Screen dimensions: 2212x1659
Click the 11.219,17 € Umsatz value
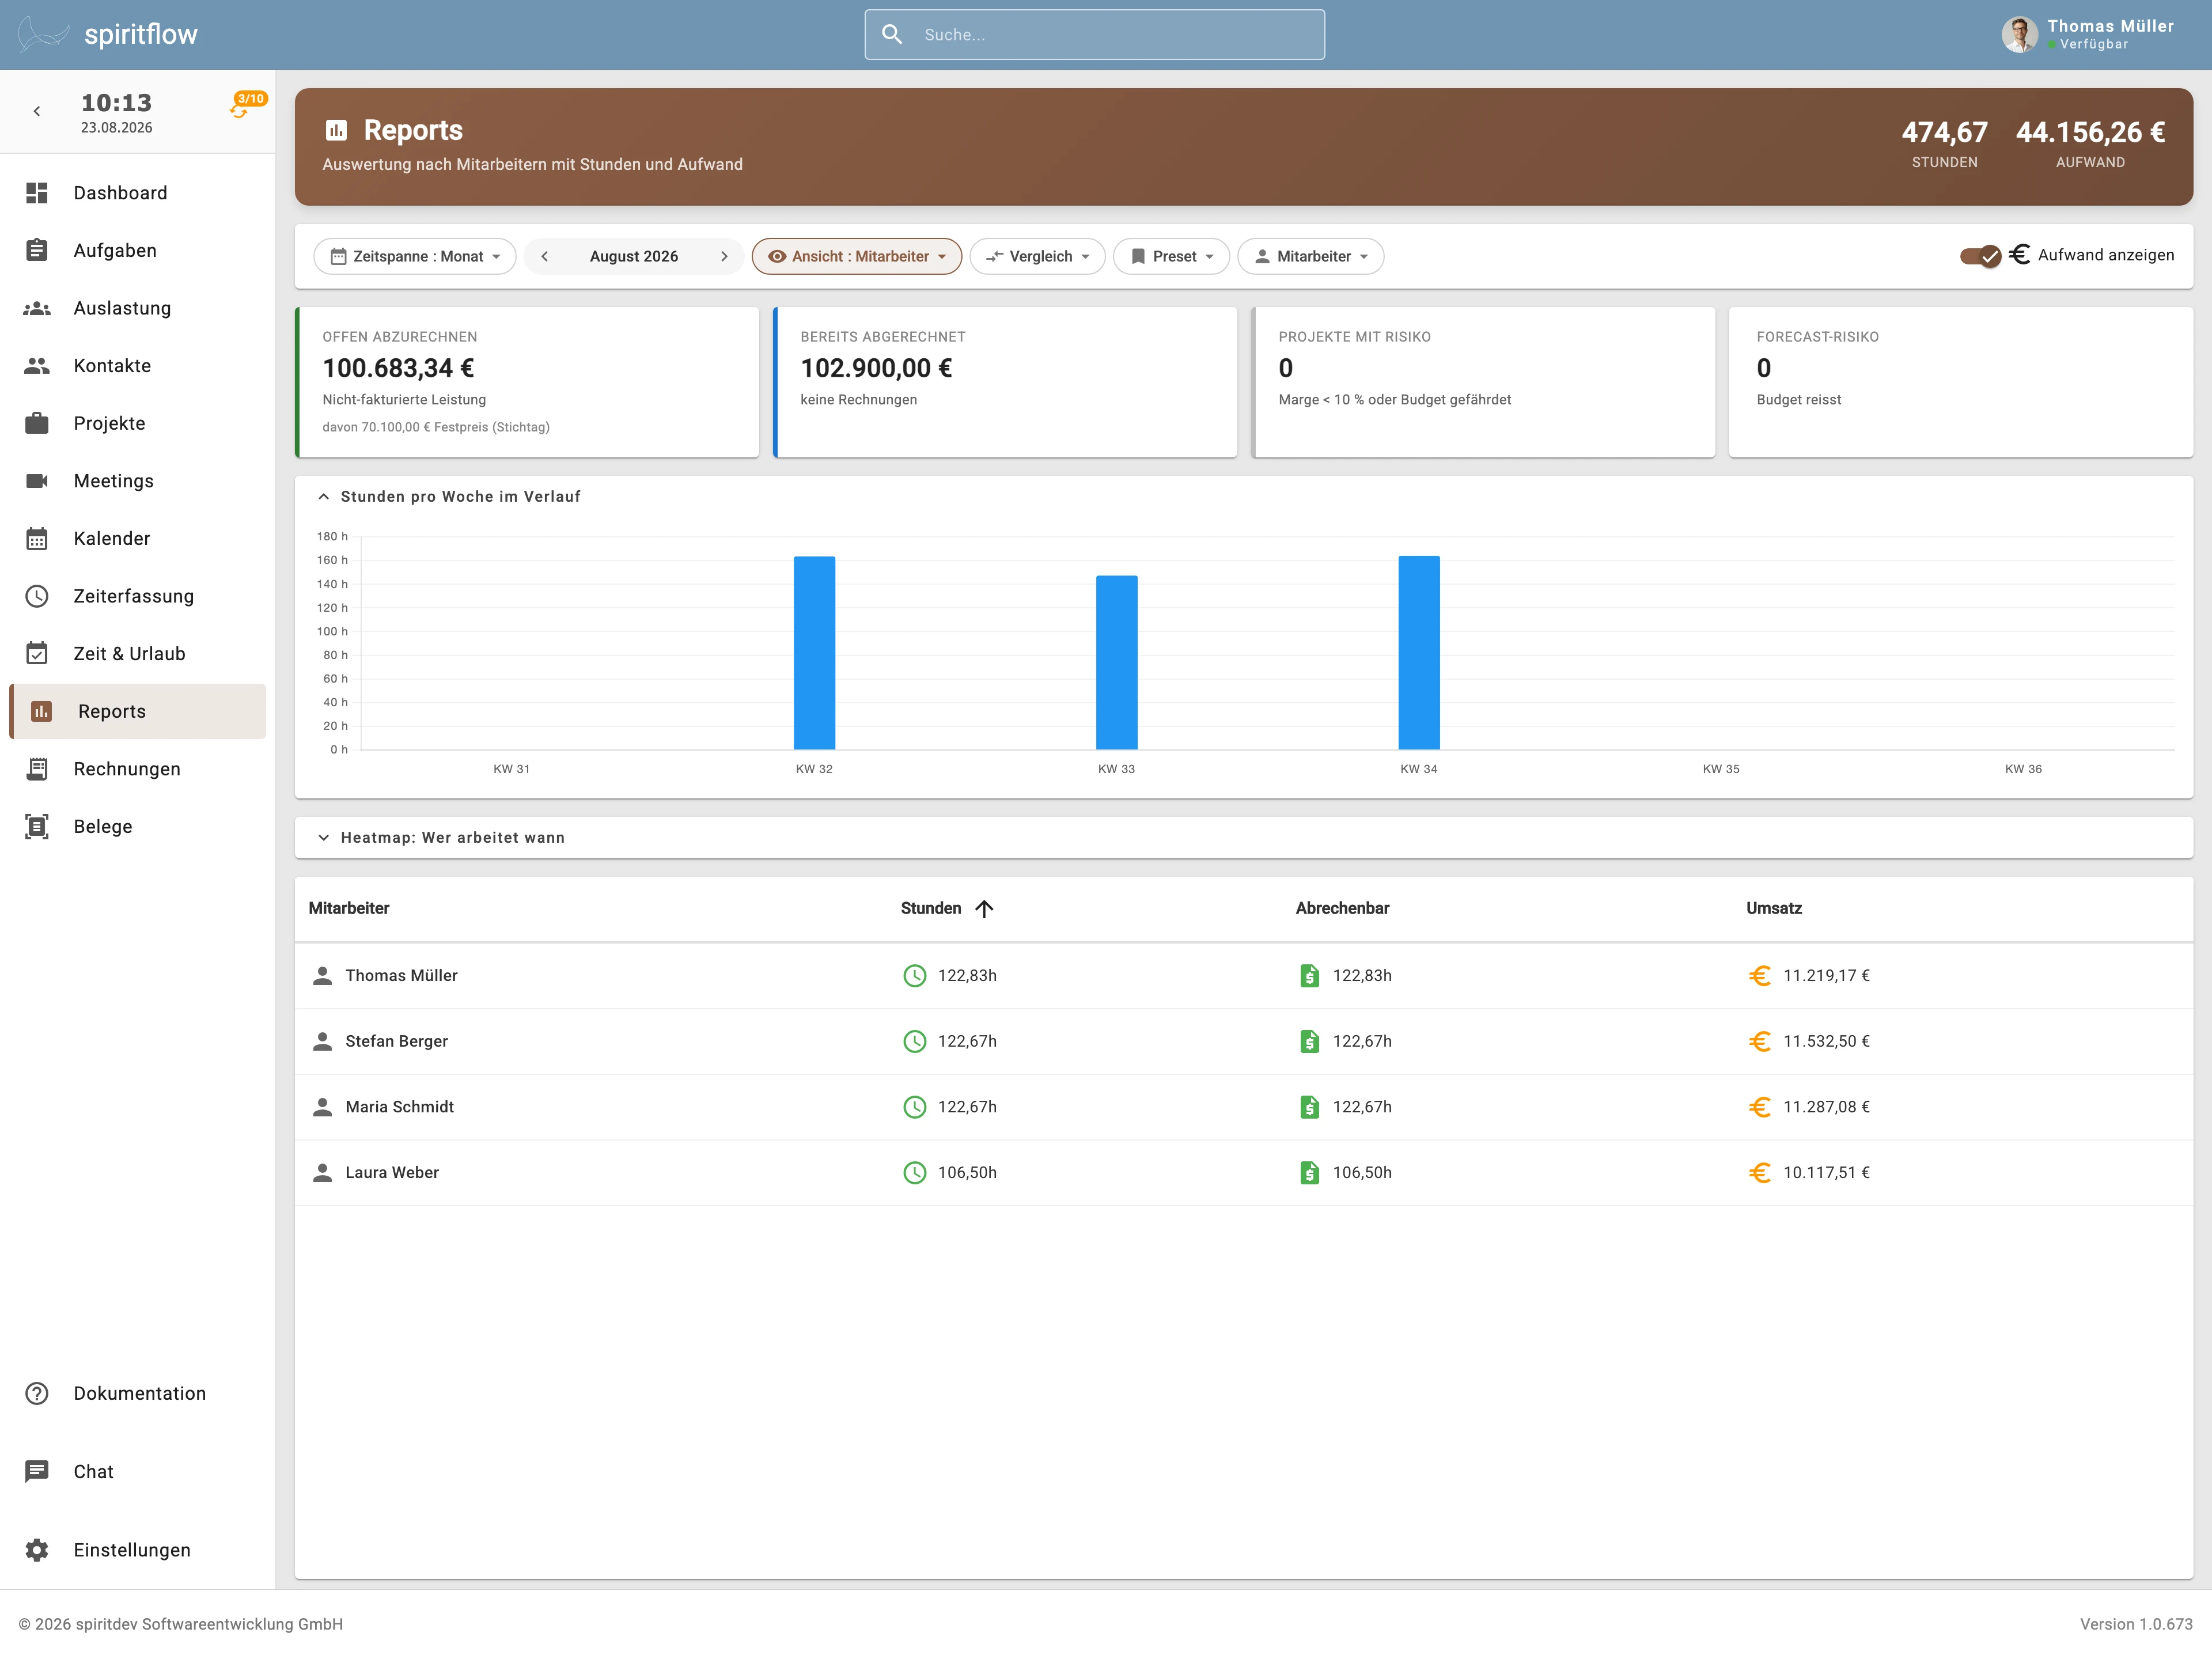[x=1826, y=975]
